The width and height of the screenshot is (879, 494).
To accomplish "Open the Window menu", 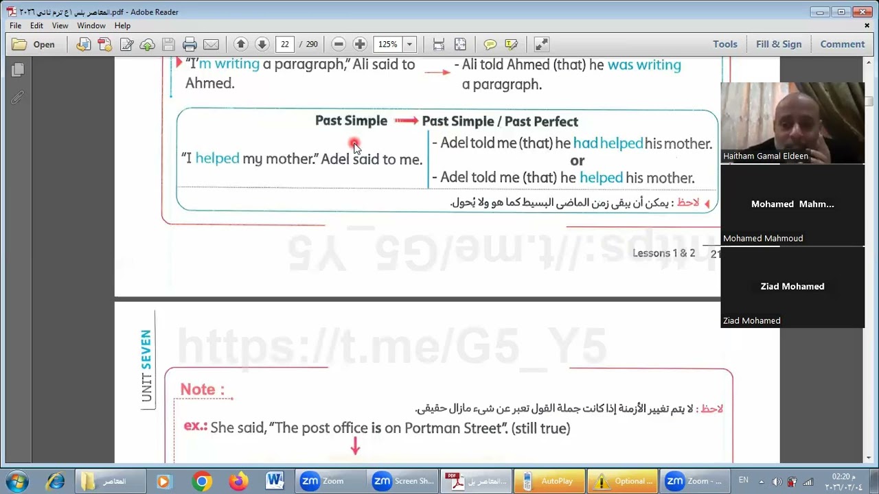I will (91, 25).
